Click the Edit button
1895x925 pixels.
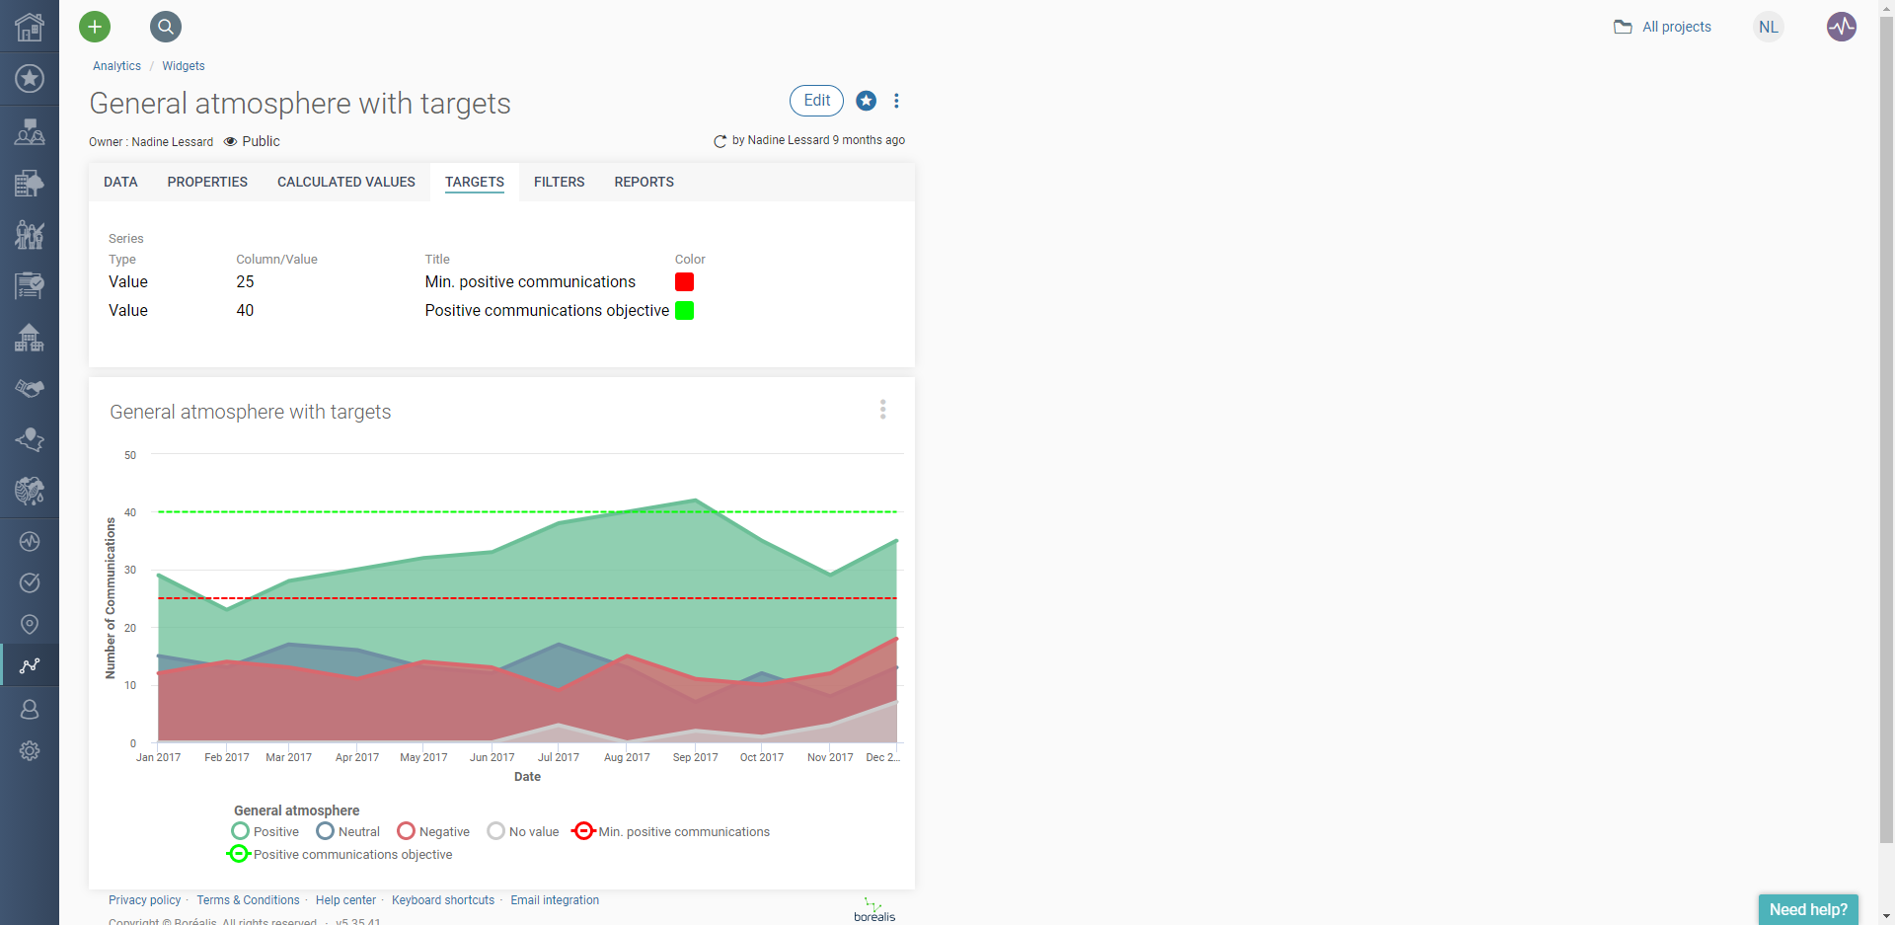click(x=815, y=101)
